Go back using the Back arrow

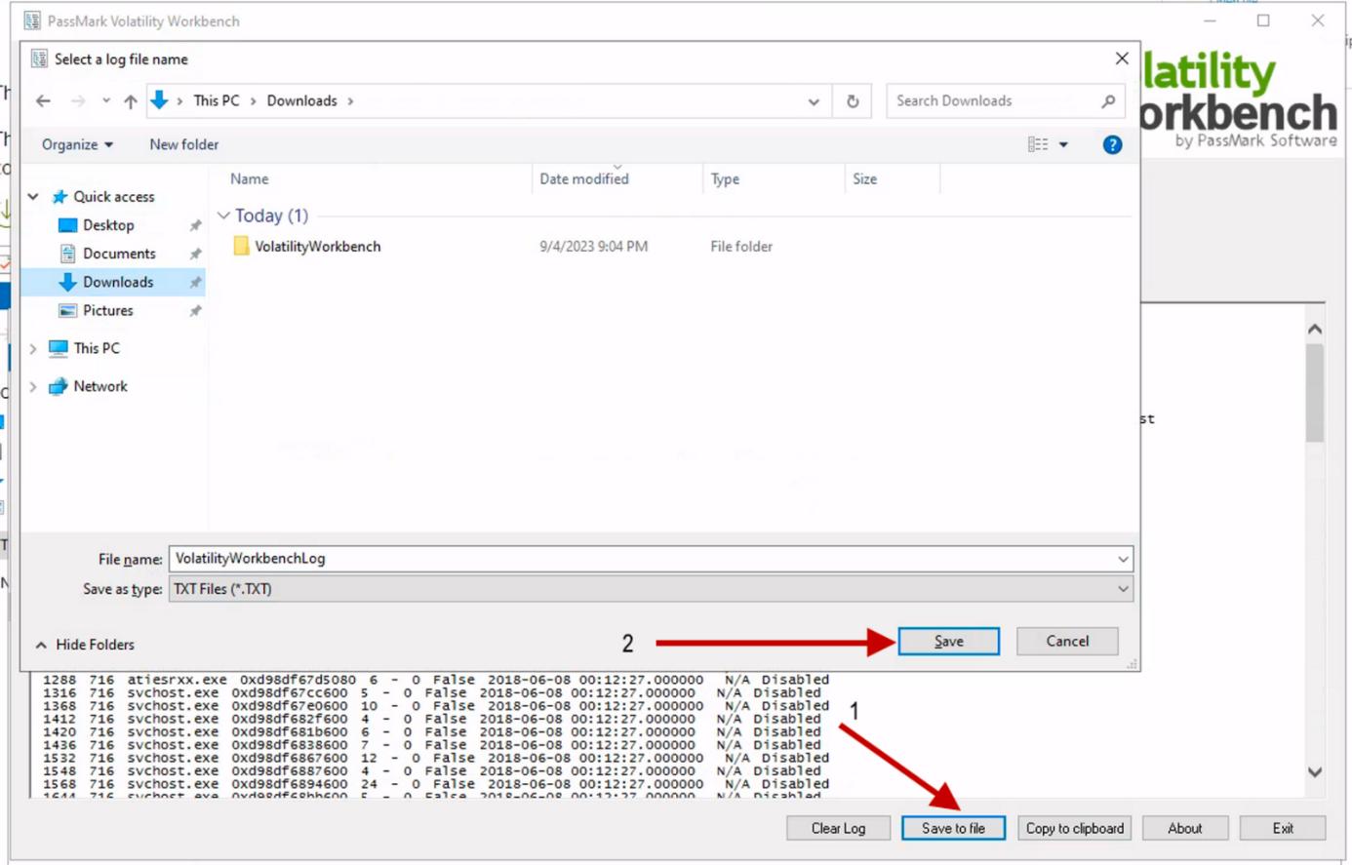click(x=43, y=100)
